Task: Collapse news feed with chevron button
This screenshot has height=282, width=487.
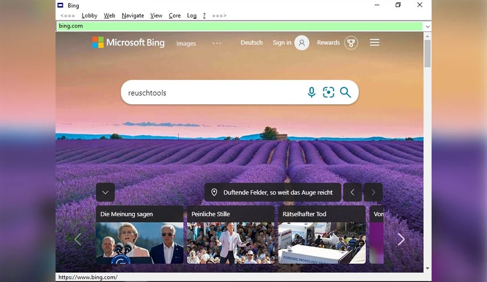Action: tap(105, 192)
